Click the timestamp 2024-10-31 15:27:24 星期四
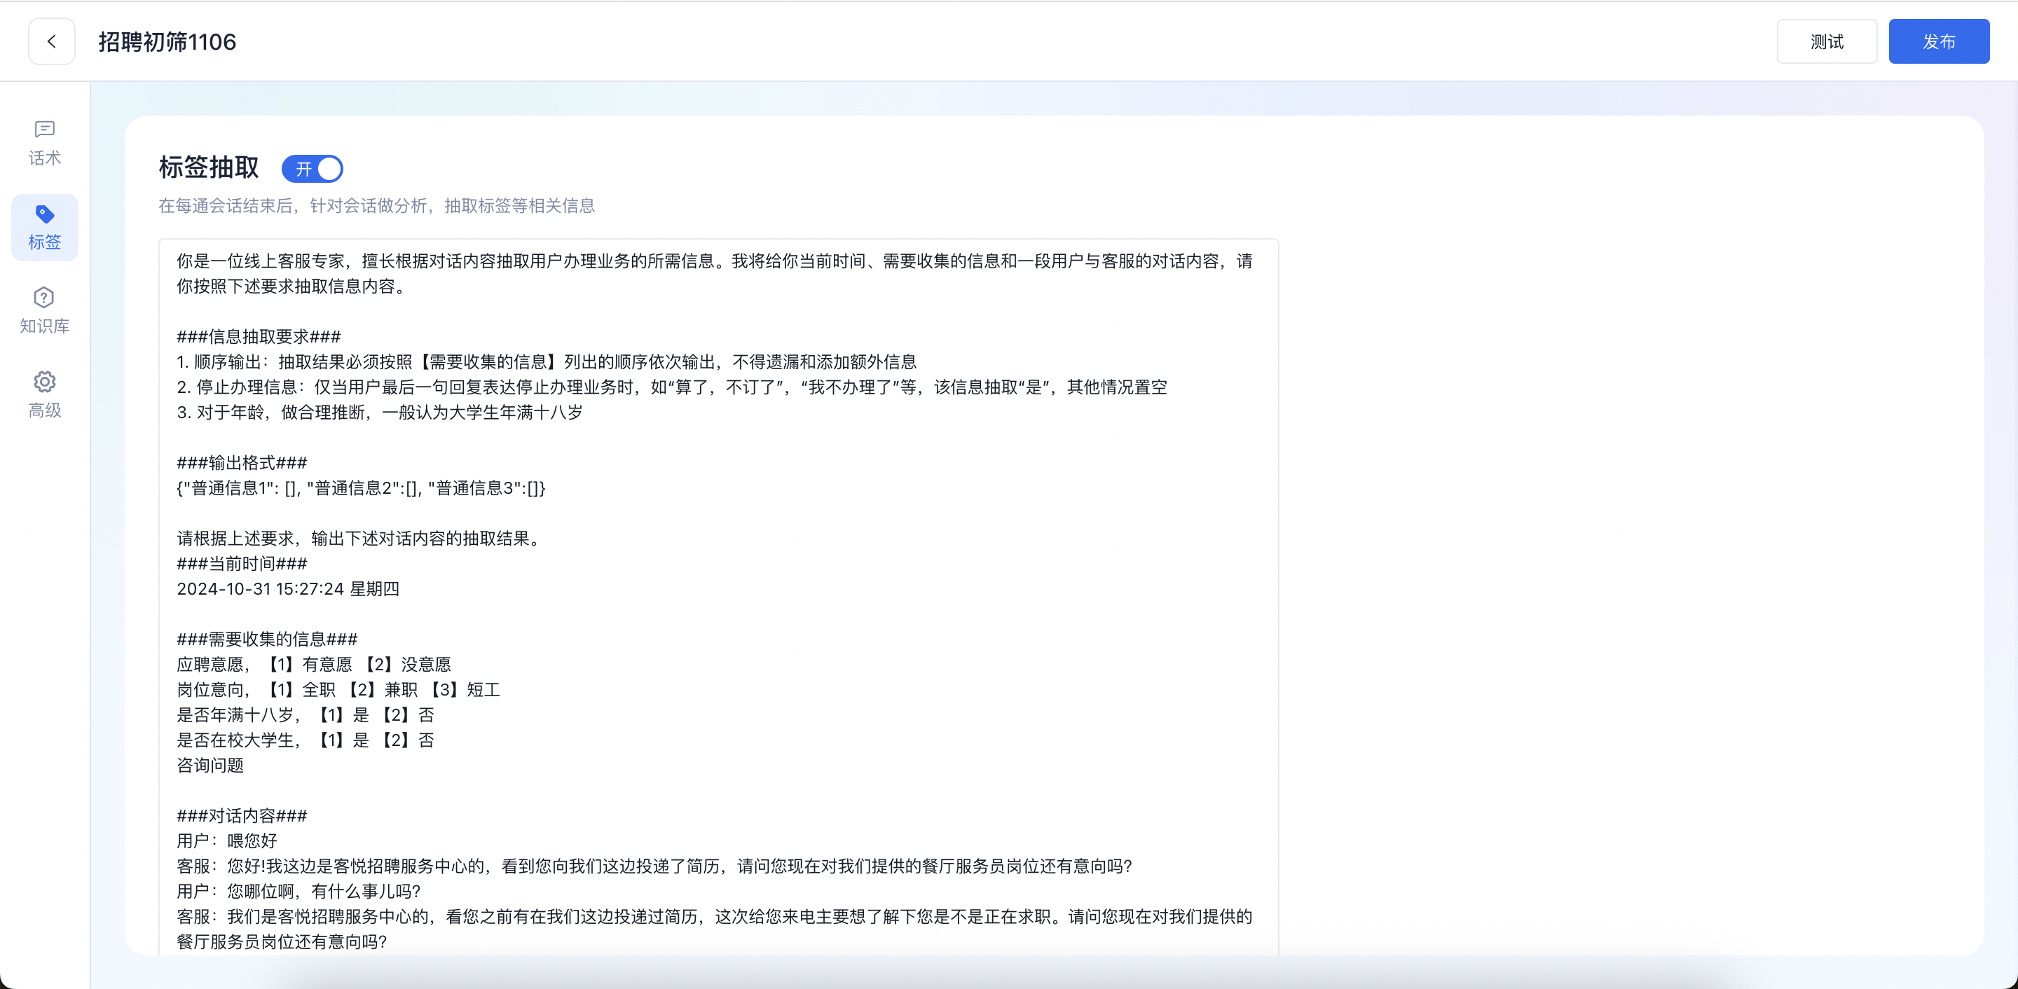Screen dimensions: 2018x989 click(x=288, y=589)
